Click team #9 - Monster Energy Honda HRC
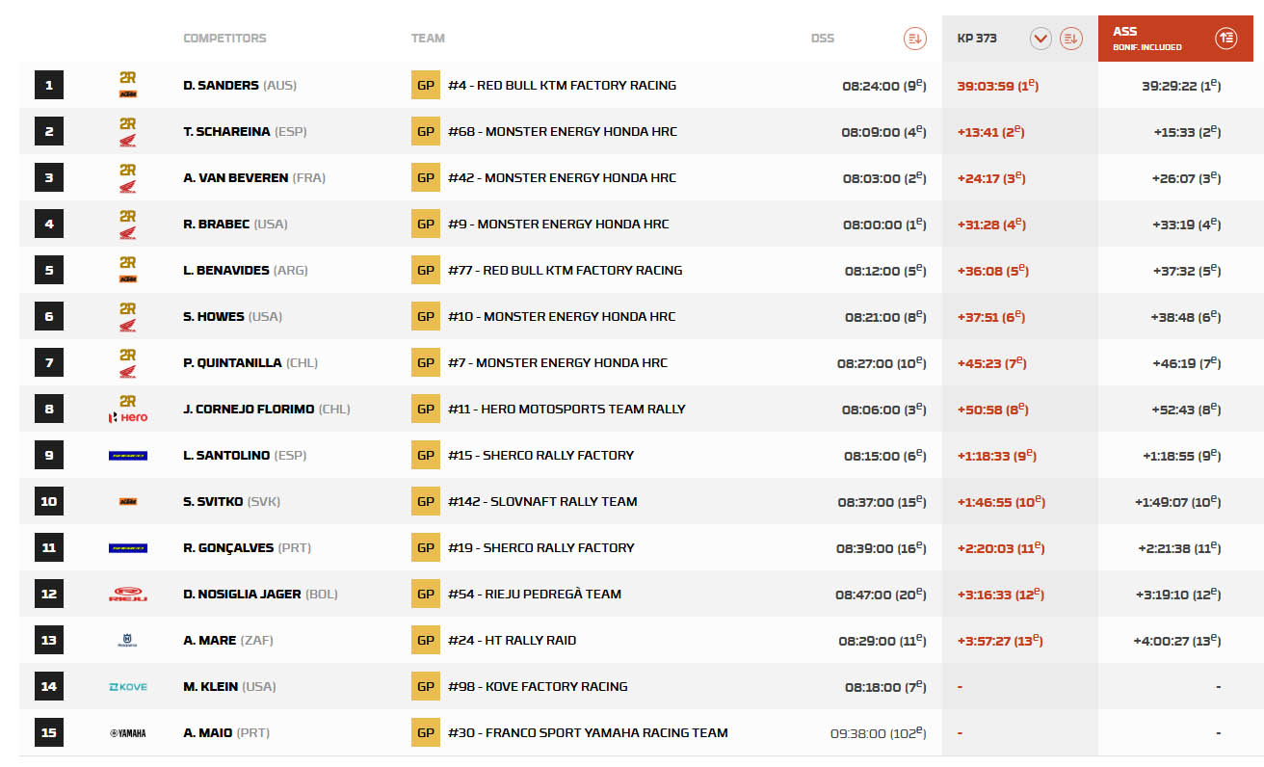 tap(559, 224)
